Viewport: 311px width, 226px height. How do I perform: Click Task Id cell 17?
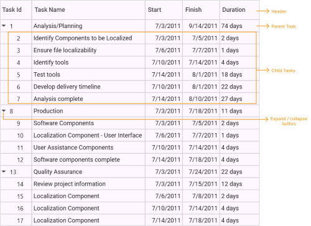coord(20,220)
